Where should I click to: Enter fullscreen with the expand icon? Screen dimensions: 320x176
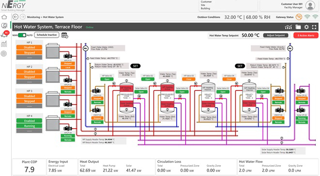click(x=314, y=27)
